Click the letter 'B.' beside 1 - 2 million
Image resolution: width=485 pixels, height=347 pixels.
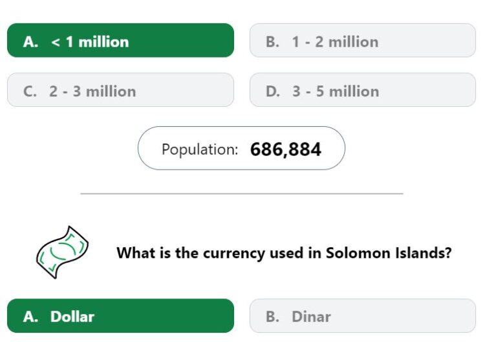(x=272, y=42)
